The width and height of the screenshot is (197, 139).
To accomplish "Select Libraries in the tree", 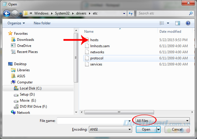I will (23, 70).
